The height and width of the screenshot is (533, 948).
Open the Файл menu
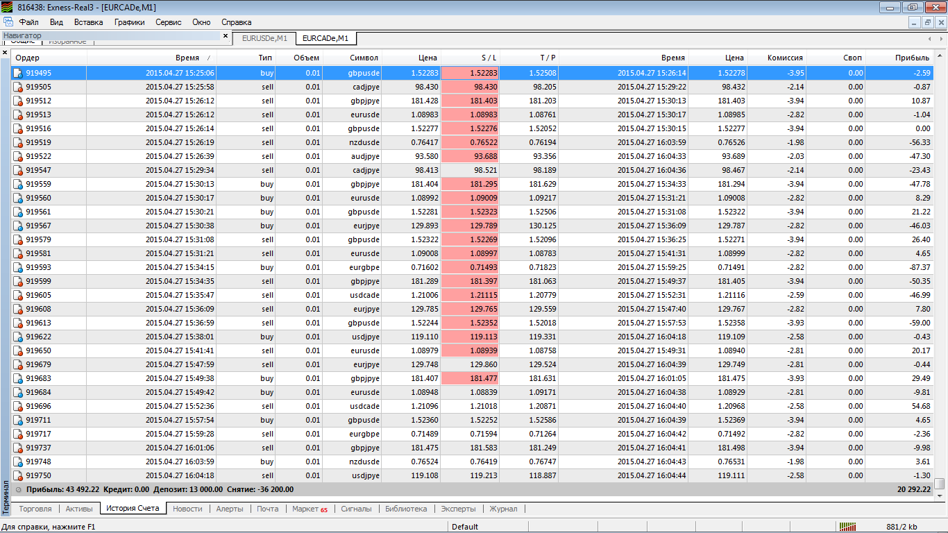point(28,22)
